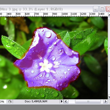This screenshot has width=110, height=110.
Task: Click the large water droplet on top petal
Action: [48, 34]
